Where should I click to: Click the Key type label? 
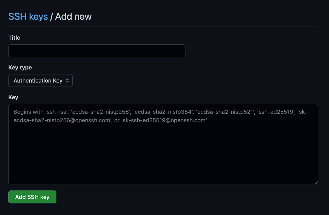point(20,68)
